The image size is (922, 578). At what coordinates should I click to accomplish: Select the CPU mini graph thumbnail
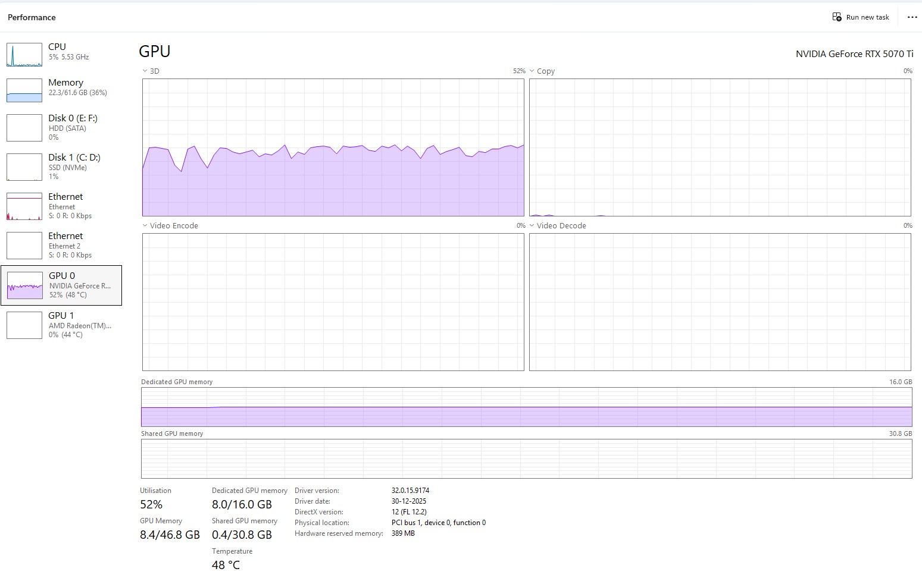[24, 55]
